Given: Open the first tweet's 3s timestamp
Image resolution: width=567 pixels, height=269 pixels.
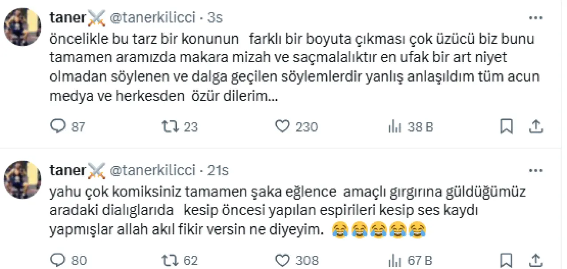Looking at the screenshot, I should 215,18.
